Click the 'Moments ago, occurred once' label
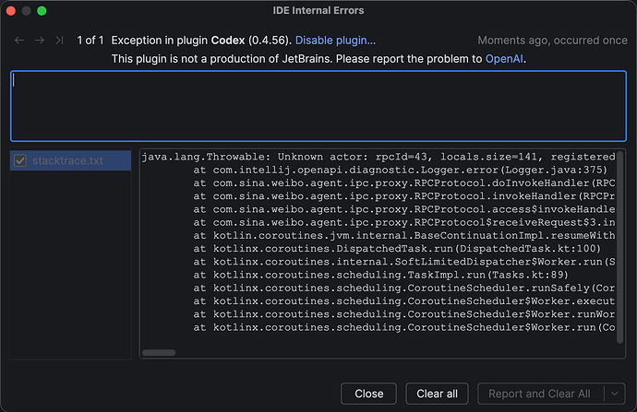Screen dimensions: 637x412 click(552, 41)
